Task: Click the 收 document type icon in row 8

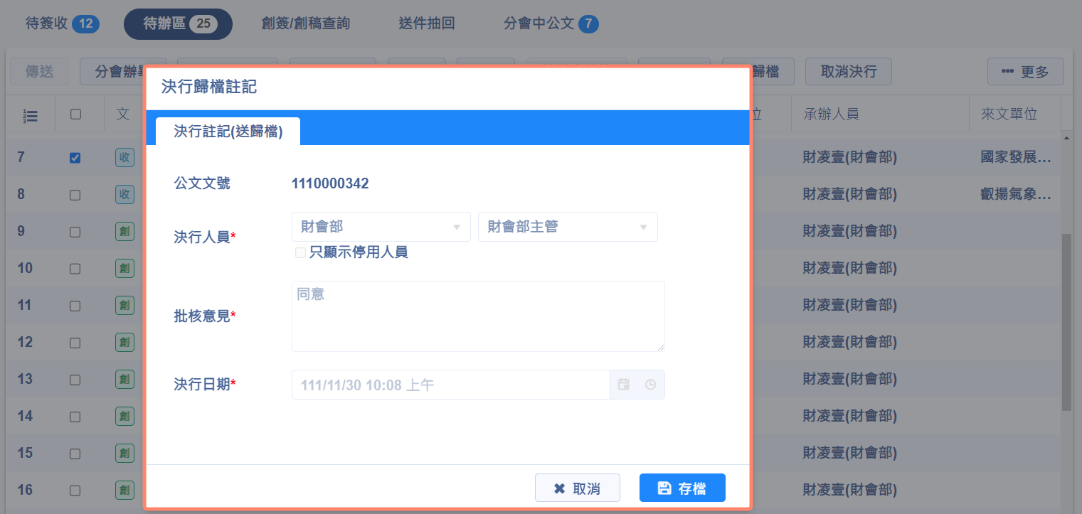Action: (124, 194)
